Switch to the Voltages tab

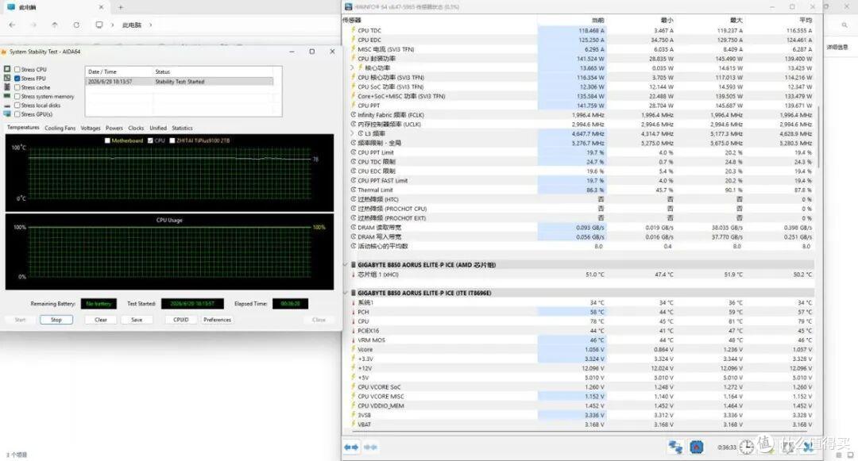pos(91,128)
